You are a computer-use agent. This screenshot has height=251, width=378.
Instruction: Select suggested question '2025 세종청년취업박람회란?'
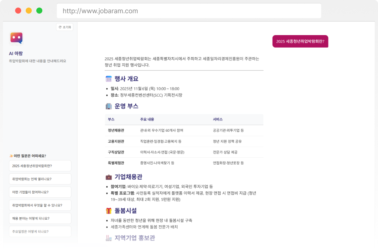click(40, 166)
